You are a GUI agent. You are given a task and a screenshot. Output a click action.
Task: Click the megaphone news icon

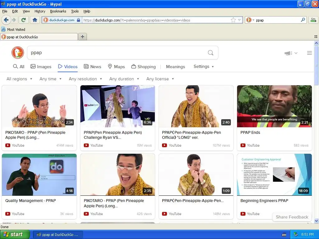click(x=288, y=53)
